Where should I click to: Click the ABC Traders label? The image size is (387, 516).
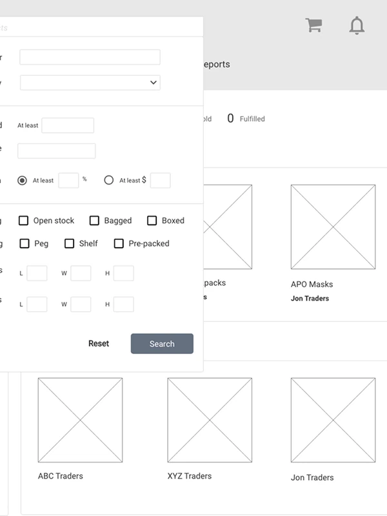tap(60, 476)
